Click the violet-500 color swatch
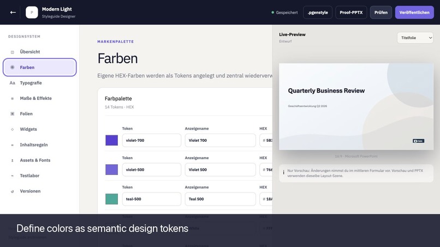Screen dimensions: 440x247 pyautogui.click(x=112, y=170)
